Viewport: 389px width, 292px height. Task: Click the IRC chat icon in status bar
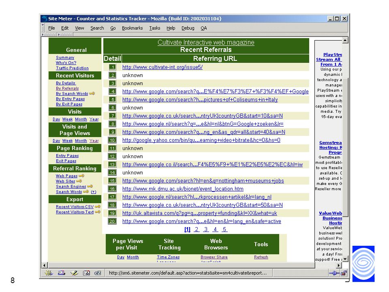pyautogui.click(x=98, y=273)
